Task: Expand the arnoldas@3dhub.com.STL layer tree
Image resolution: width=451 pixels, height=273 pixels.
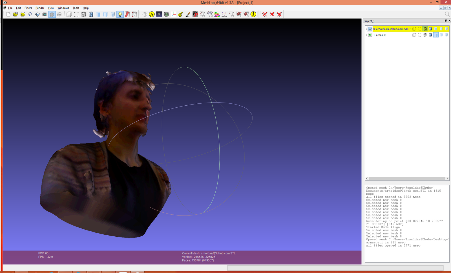Action: coord(366,29)
